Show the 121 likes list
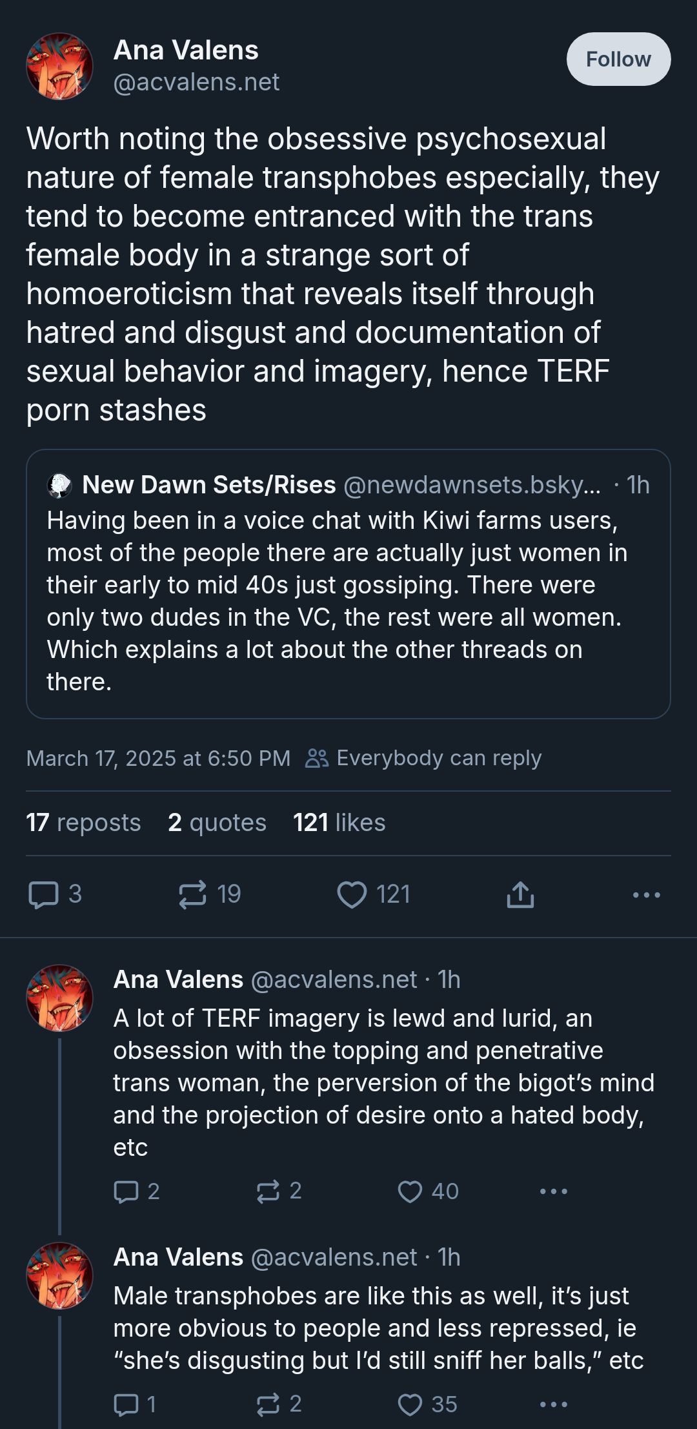The width and height of the screenshot is (697, 1429). 339,823
